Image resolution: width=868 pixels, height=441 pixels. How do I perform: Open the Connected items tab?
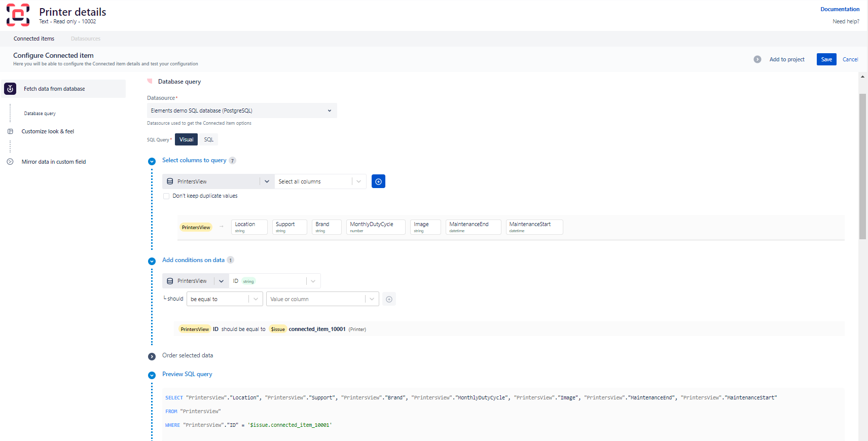pos(34,39)
